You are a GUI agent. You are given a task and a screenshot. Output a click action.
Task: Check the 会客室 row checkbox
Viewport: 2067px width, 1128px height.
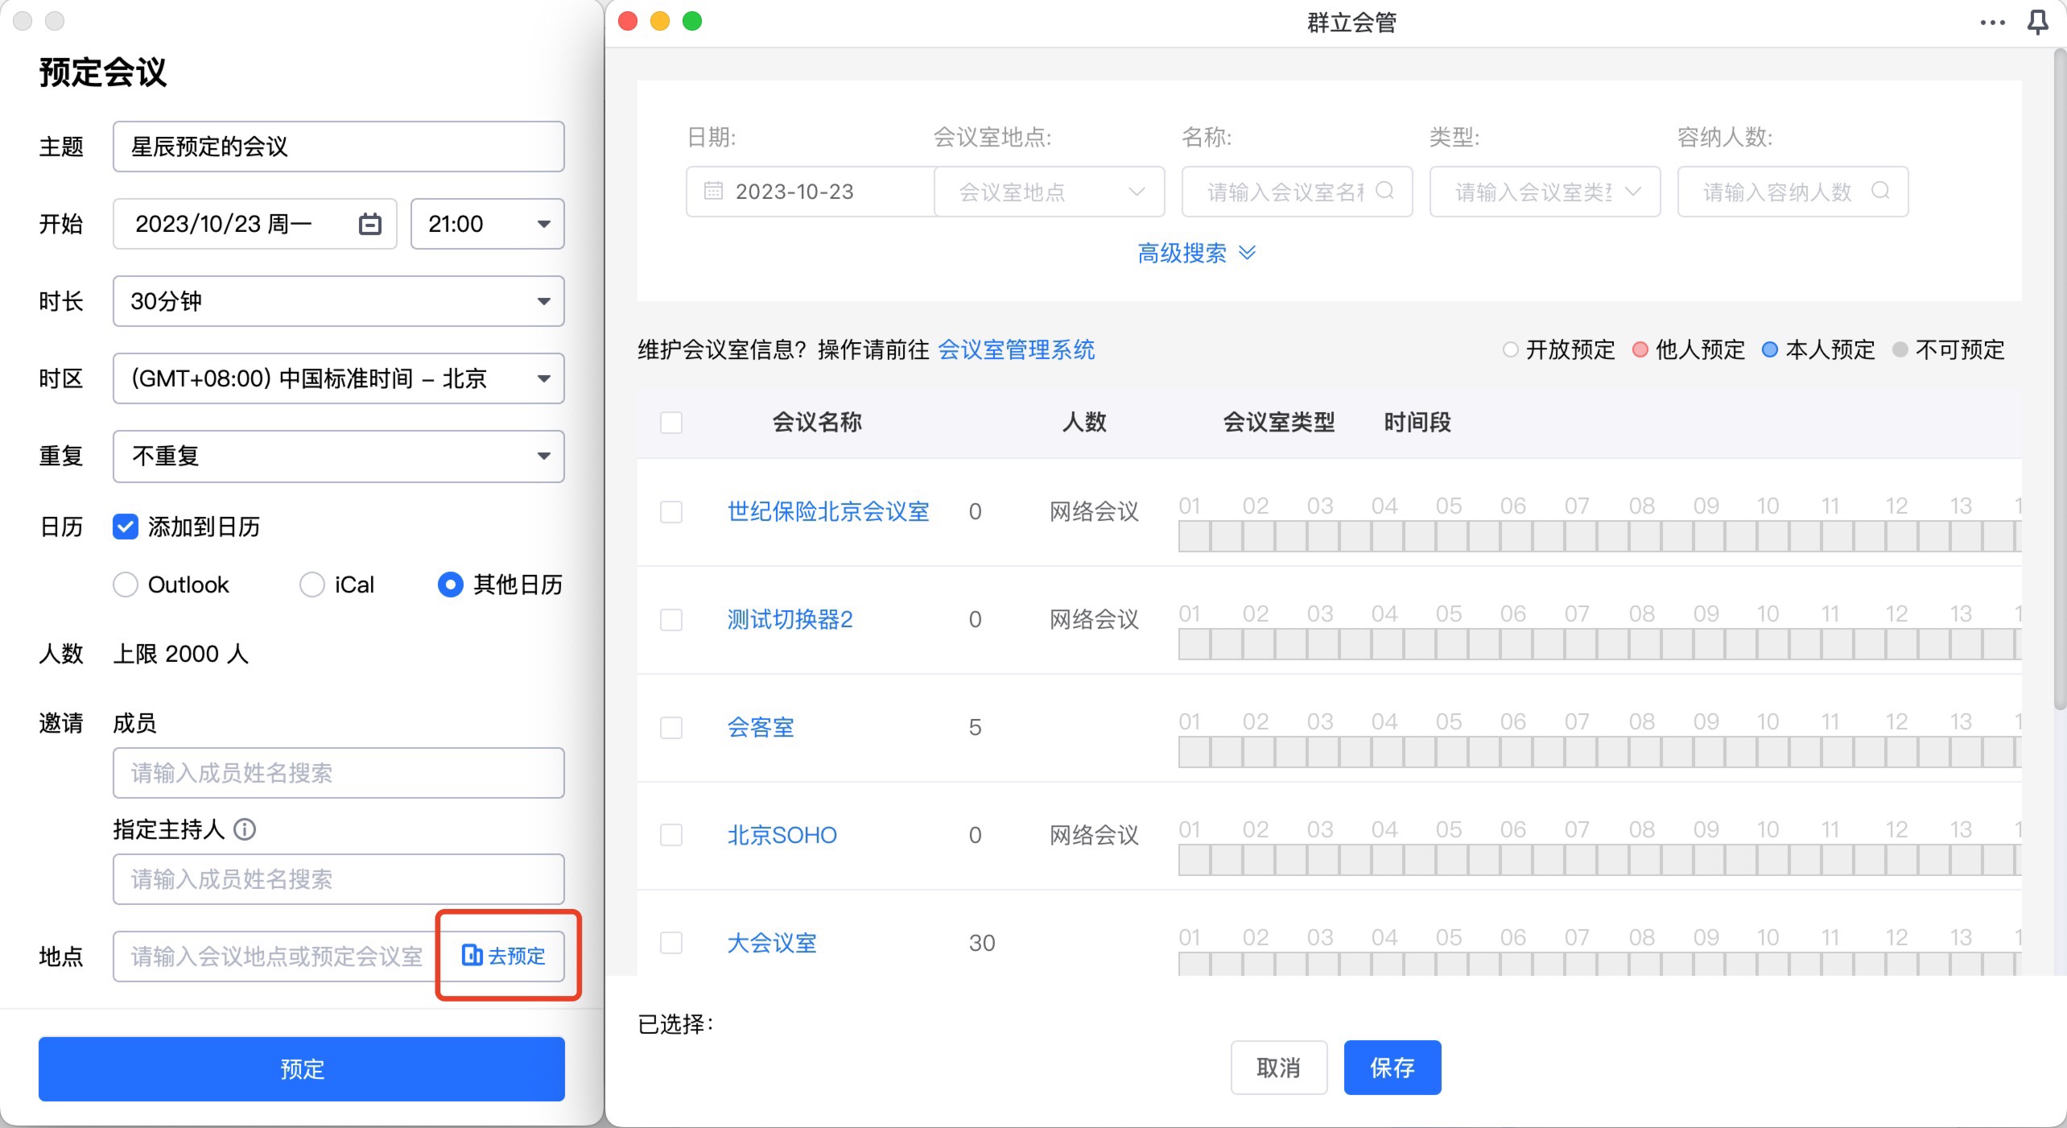(671, 728)
